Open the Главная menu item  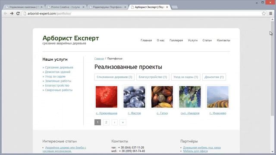146,40
